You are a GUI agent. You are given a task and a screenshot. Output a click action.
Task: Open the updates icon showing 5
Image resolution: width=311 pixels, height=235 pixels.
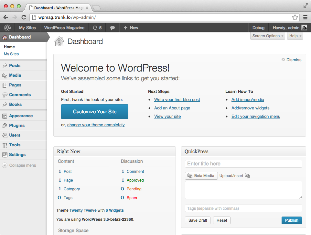(x=97, y=28)
